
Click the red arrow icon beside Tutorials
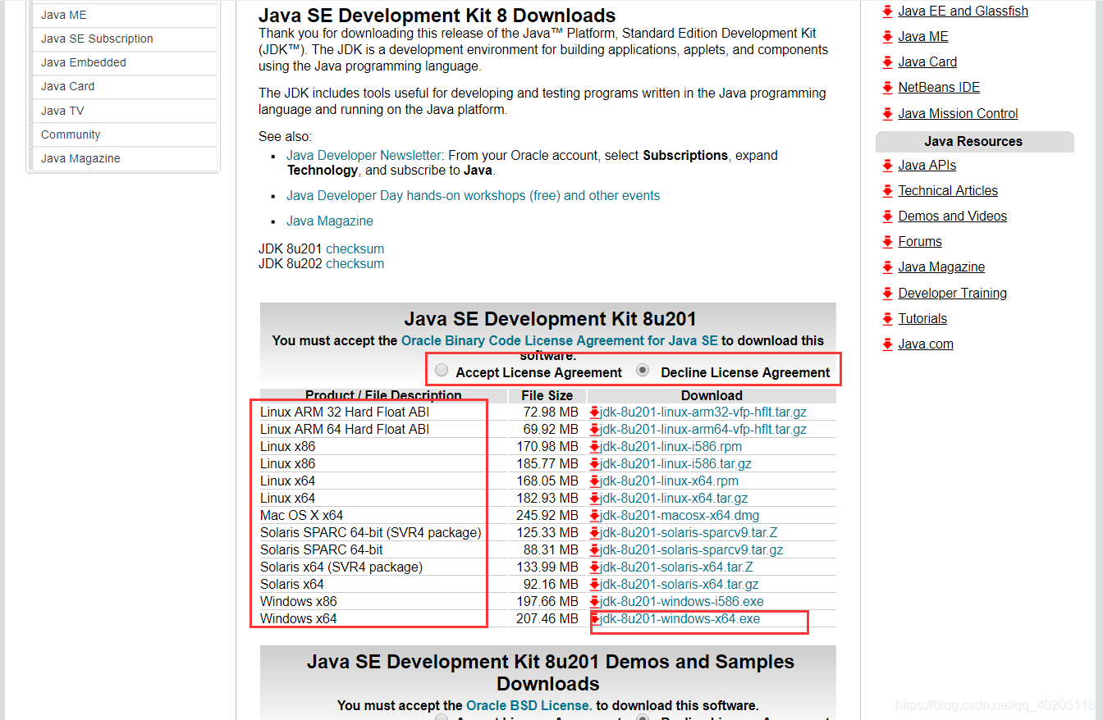[887, 319]
